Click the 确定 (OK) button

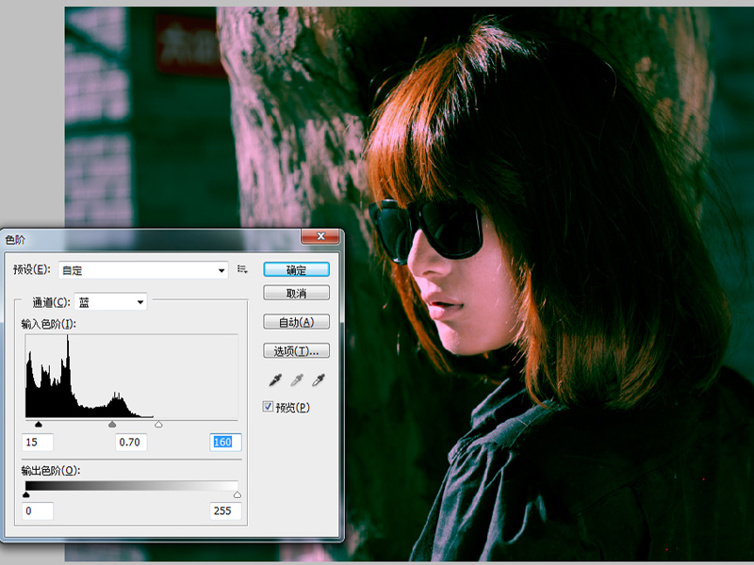pyautogui.click(x=296, y=269)
